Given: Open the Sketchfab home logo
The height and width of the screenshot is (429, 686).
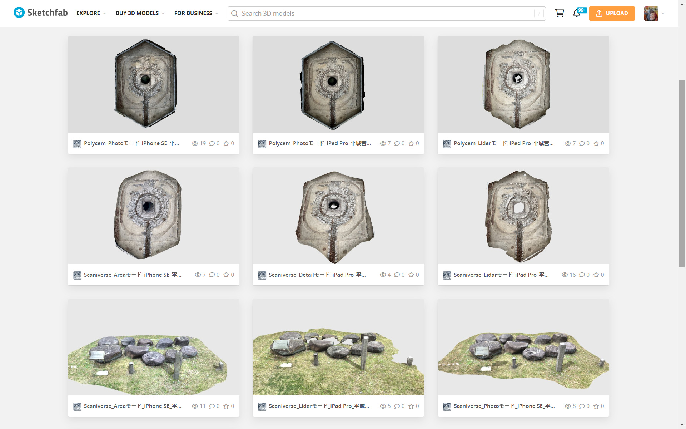Looking at the screenshot, I should 40,13.
